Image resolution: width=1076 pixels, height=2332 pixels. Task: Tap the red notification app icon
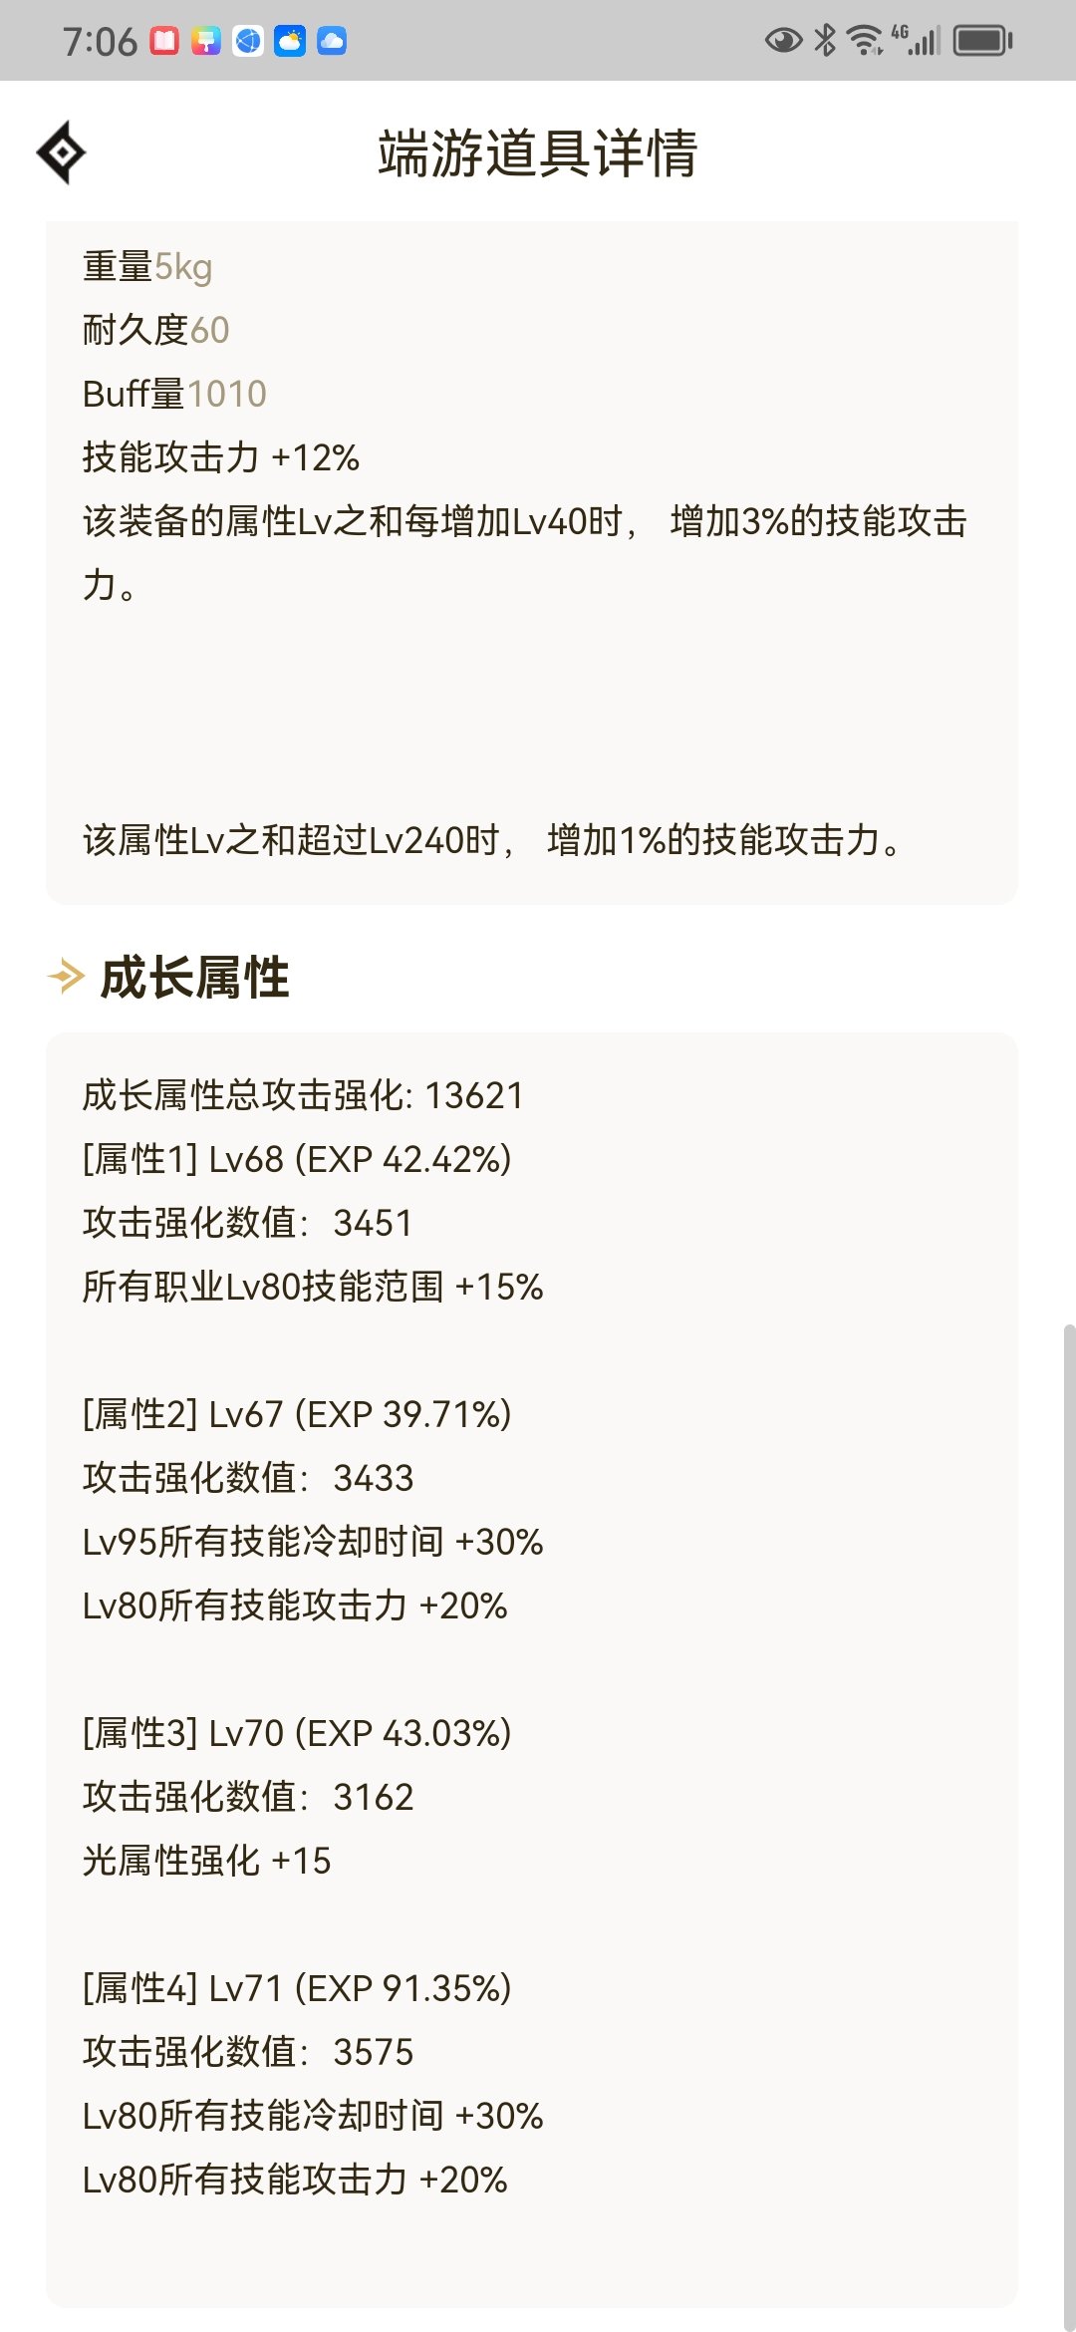[x=164, y=41]
